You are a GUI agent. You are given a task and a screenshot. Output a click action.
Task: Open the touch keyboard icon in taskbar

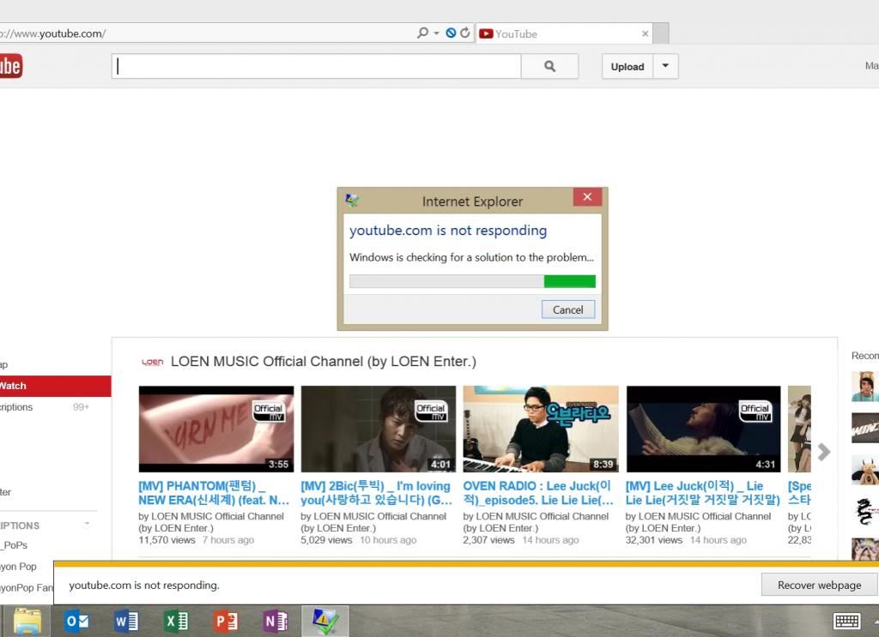click(846, 621)
